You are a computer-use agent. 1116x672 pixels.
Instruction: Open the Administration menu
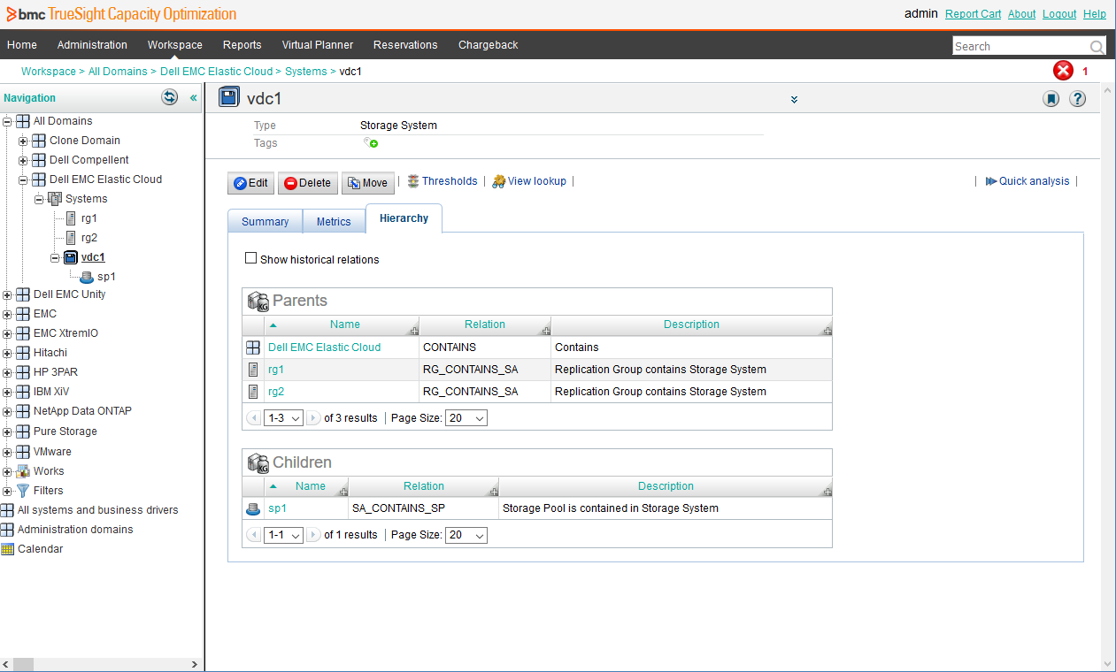92,45
